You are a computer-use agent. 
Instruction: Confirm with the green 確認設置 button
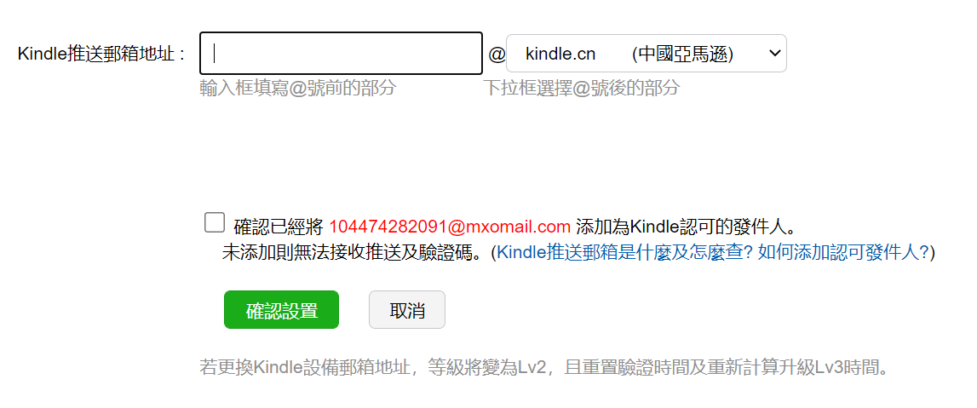coord(282,309)
